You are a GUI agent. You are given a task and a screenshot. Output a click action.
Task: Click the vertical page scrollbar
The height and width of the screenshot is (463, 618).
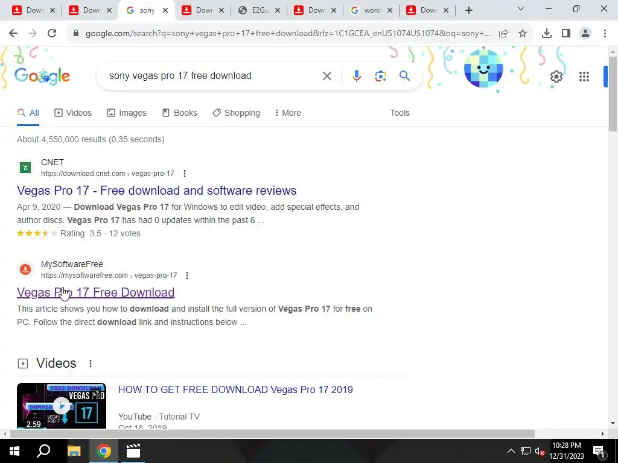pos(613,94)
